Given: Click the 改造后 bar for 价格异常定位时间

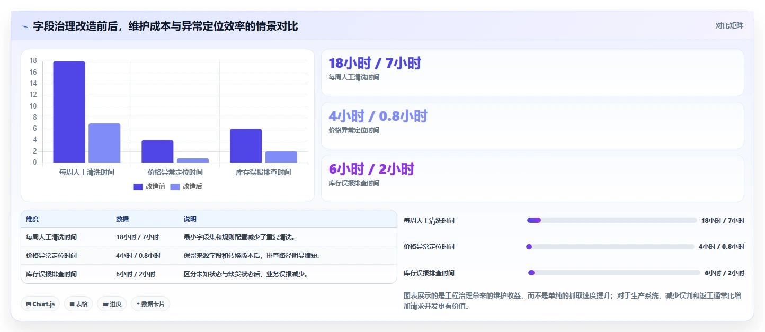Looking at the screenshot, I should (193, 160).
